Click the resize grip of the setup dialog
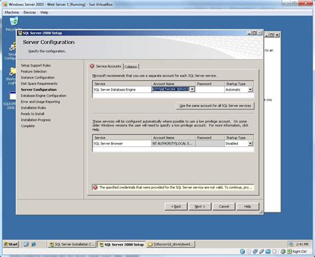The image size is (315, 257). click(x=261, y=212)
